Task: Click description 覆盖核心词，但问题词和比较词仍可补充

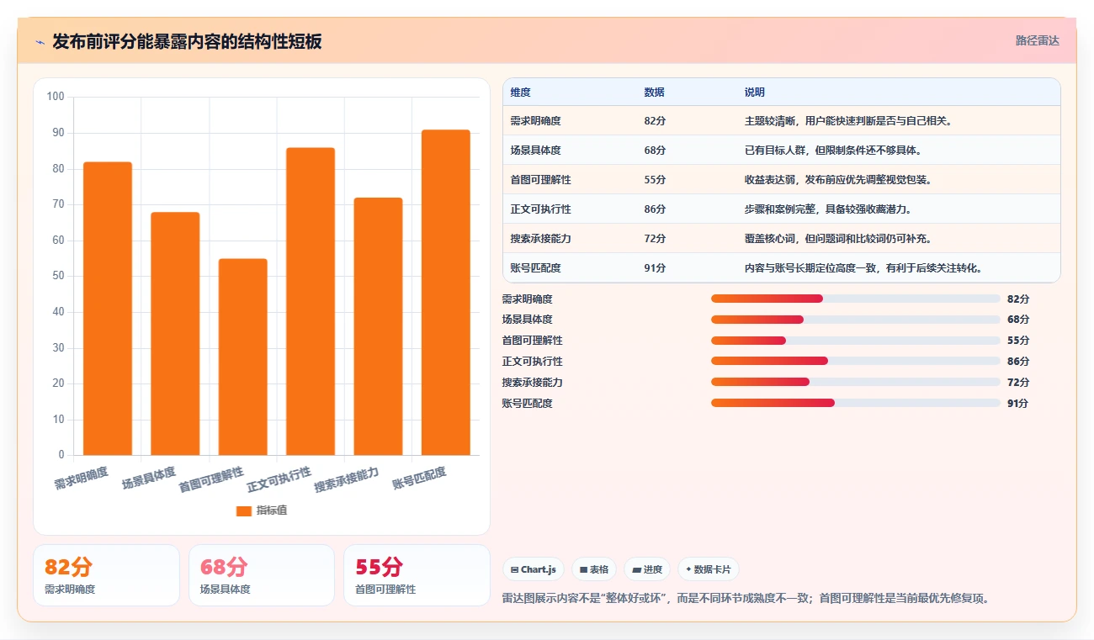Action: coord(838,239)
